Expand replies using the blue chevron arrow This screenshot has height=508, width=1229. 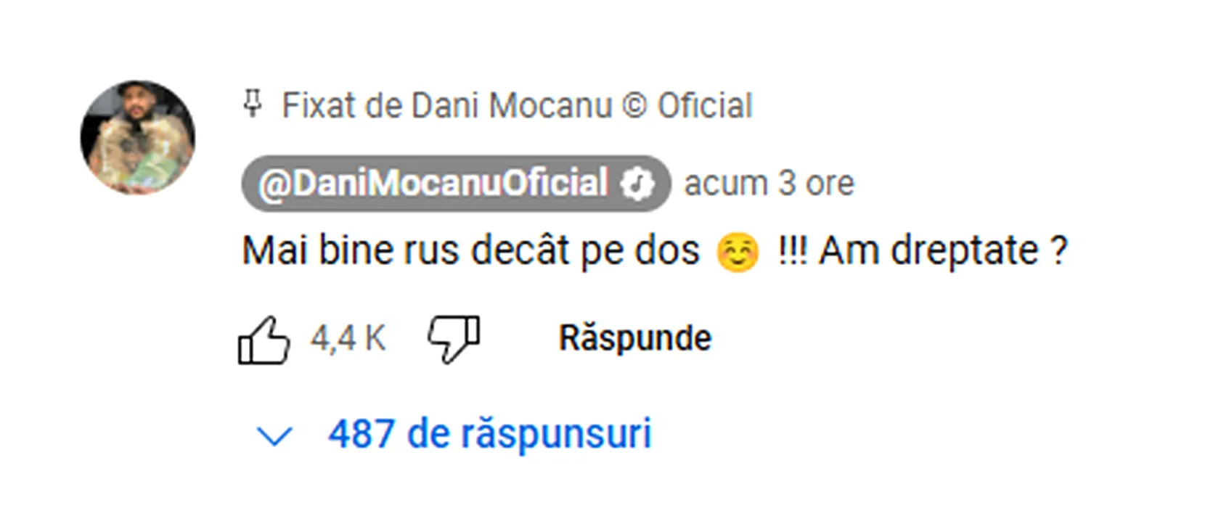click(x=275, y=436)
